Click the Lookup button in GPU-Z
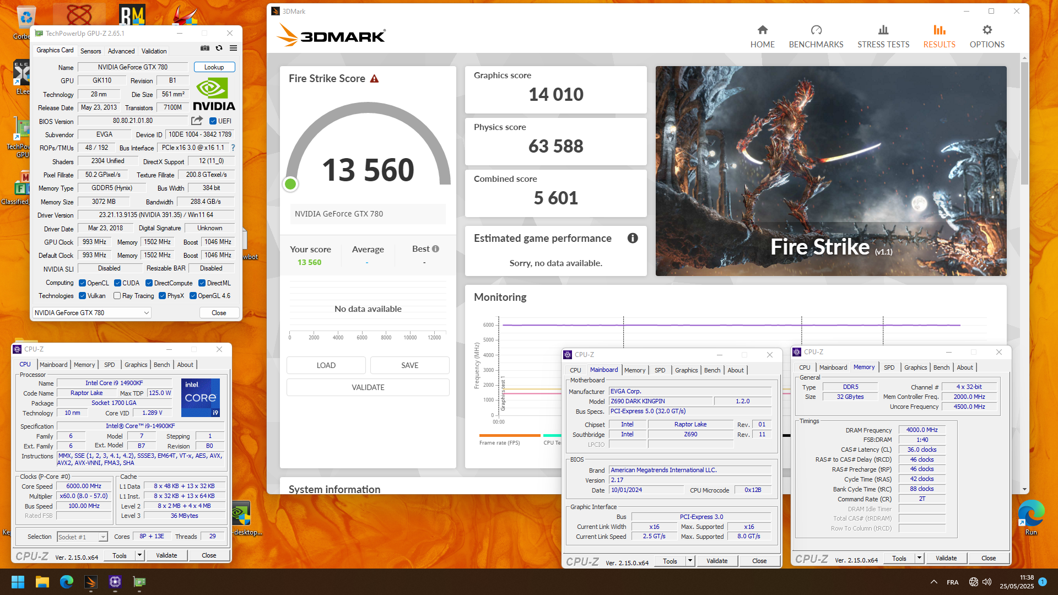Image resolution: width=1058 pixels, height=595 pixels. coord(214,67)
